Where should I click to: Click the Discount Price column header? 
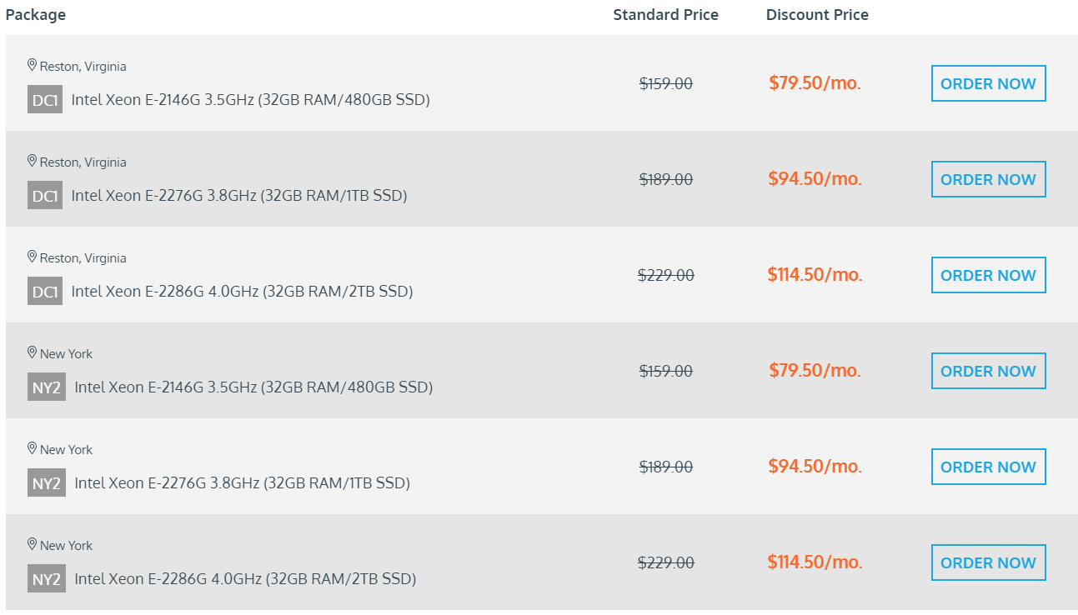click(817, 15)
